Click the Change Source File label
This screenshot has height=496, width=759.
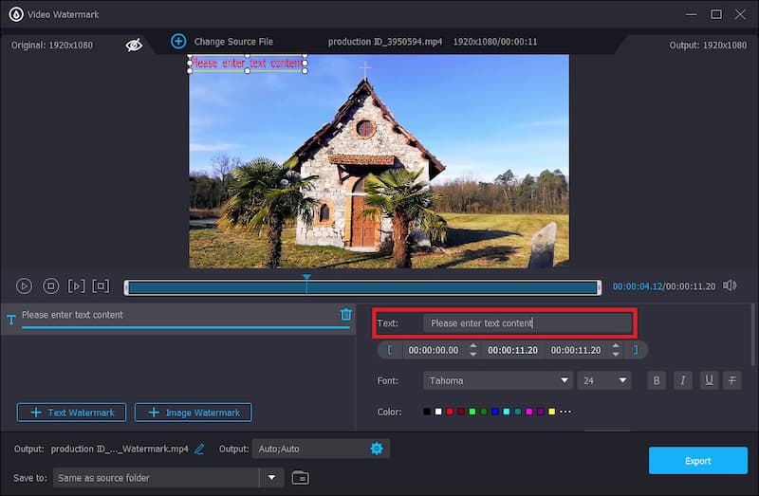[x=233, y=42]
